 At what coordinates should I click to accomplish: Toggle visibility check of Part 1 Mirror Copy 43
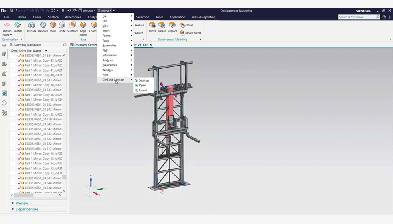coord(19,60)
